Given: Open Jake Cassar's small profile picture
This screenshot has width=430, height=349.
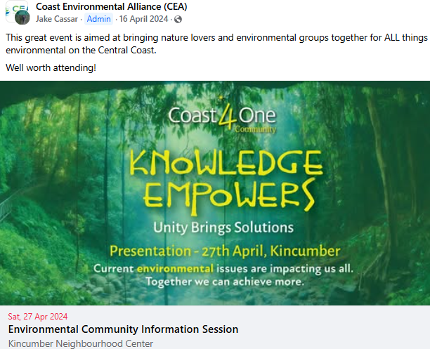Looking at the screenshot, I should pos(22,18).
